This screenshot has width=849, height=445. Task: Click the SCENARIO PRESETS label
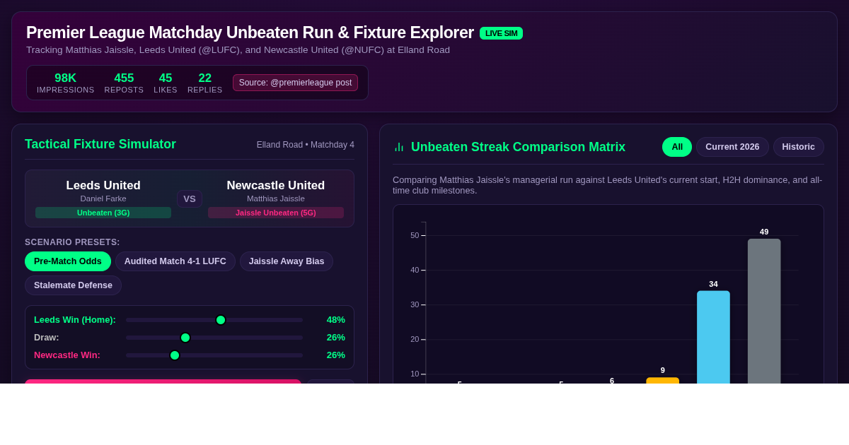pyautogui.click(x=72, y=242)
